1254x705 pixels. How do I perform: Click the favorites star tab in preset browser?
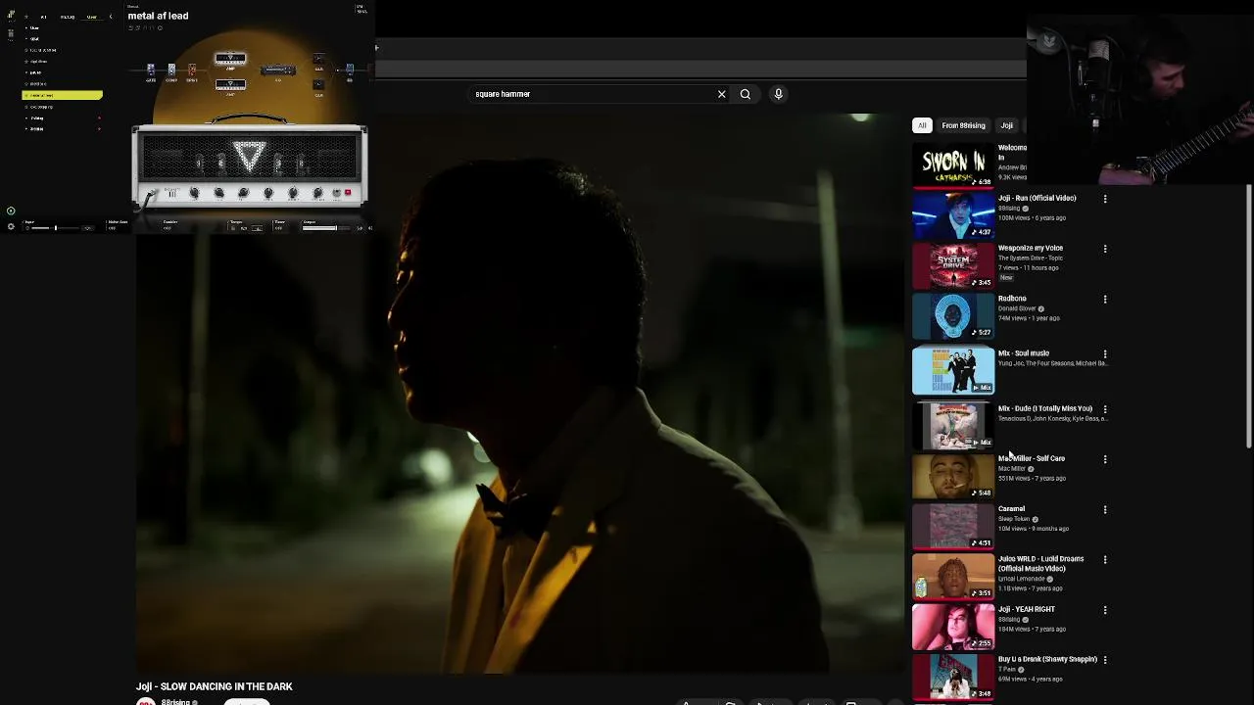(26, 17)
